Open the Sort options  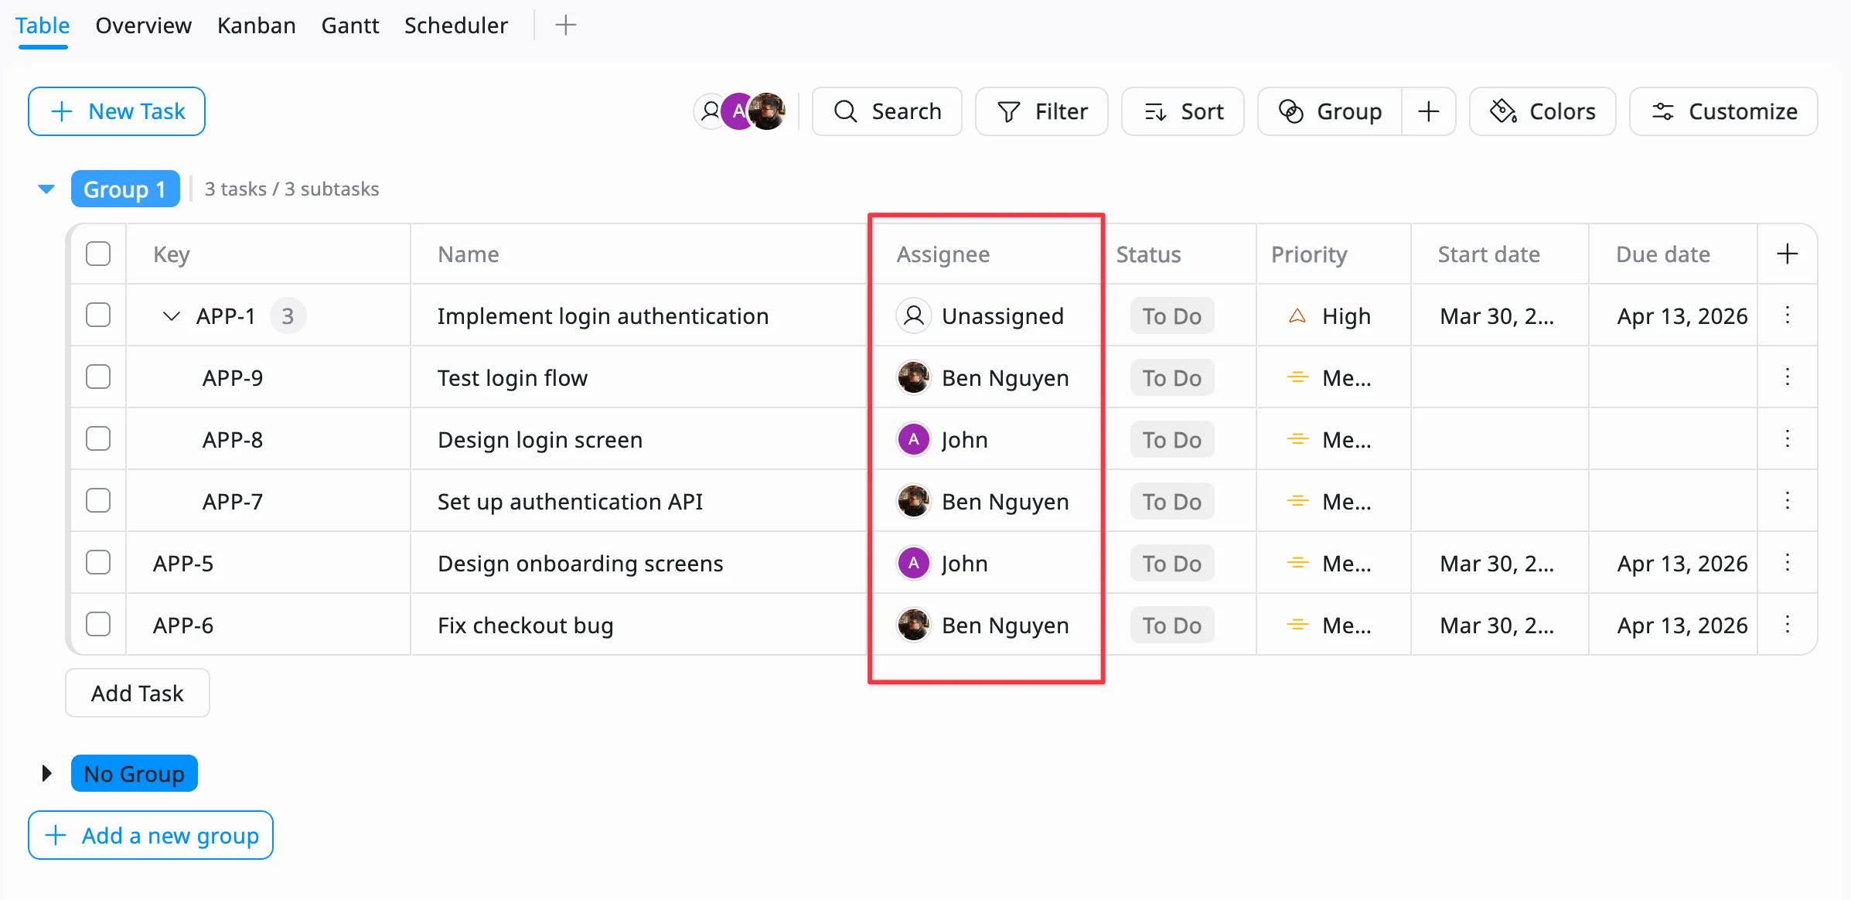1182,112
